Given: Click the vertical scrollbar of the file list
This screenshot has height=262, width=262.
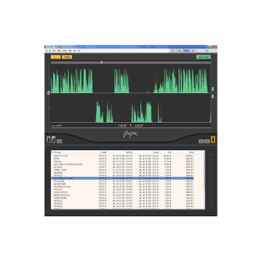Looking at the screenshot, I should tap(204, 180).
